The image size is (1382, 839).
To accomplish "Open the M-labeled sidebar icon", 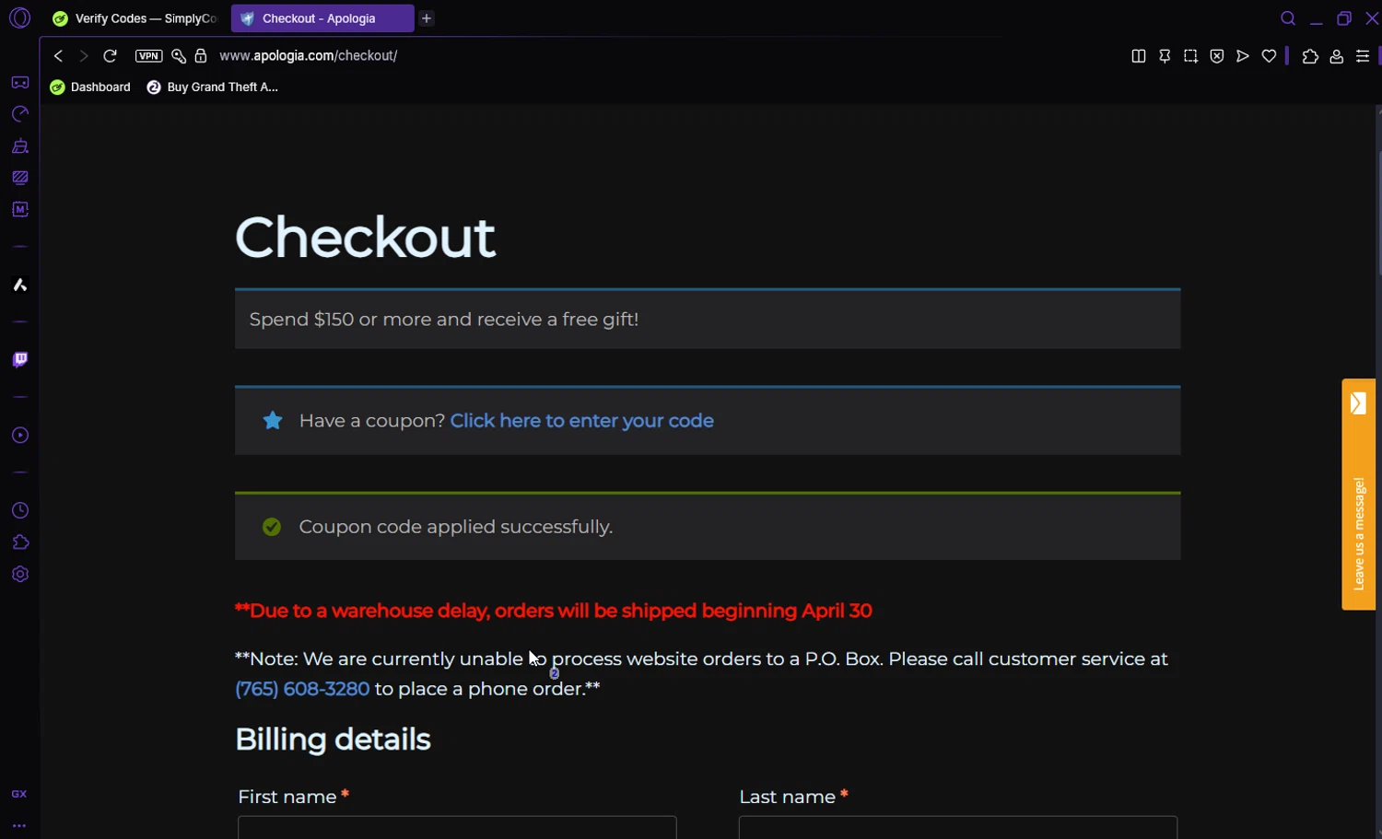I will 19,209.
